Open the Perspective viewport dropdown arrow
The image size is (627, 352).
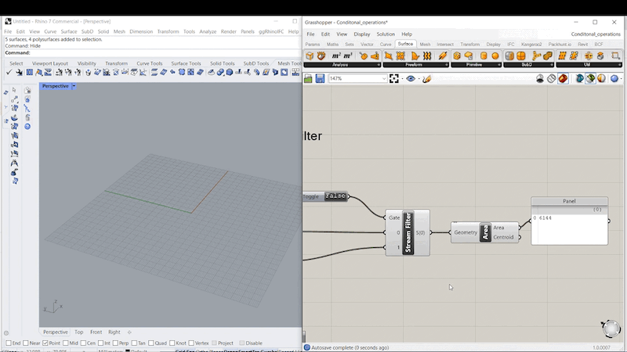click(x=74, y=86)
